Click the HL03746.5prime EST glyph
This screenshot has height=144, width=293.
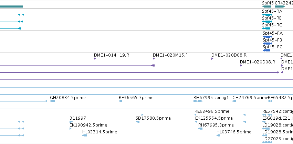(x=218, y=135)
